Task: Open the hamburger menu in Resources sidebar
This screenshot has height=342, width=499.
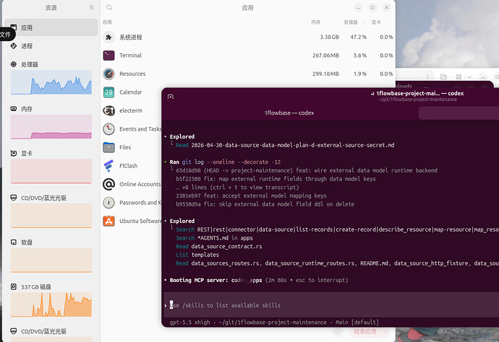Action: [x=92, y=7]
